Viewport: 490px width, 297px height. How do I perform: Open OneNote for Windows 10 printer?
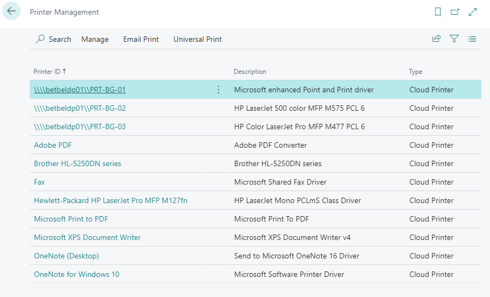coord(77,274)
